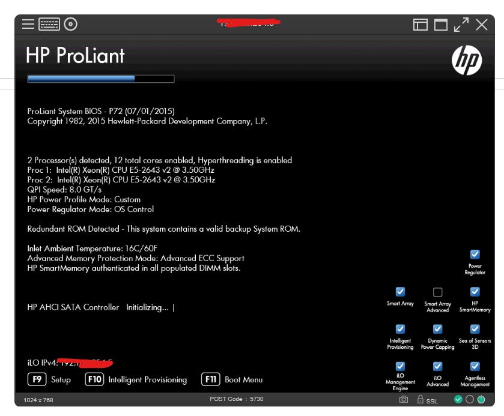This screenshot has height=416, width=504.
Task: Toggle the Dynamic Power Capping checkbox
Action: pos(437,329)
